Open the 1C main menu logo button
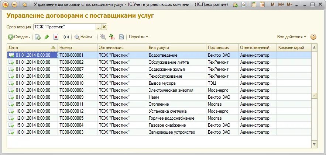The height and width of the screenshot is (155, 326). tap(6, 4)
